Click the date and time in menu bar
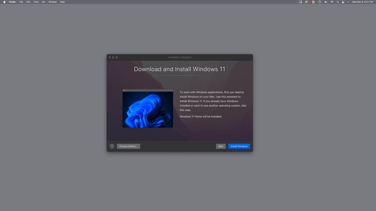 362,2
